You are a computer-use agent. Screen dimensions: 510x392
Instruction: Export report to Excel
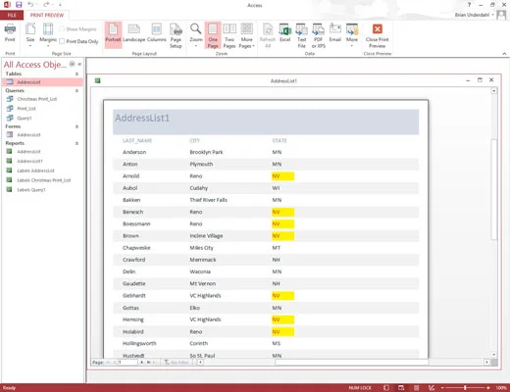tap(284, 32)
